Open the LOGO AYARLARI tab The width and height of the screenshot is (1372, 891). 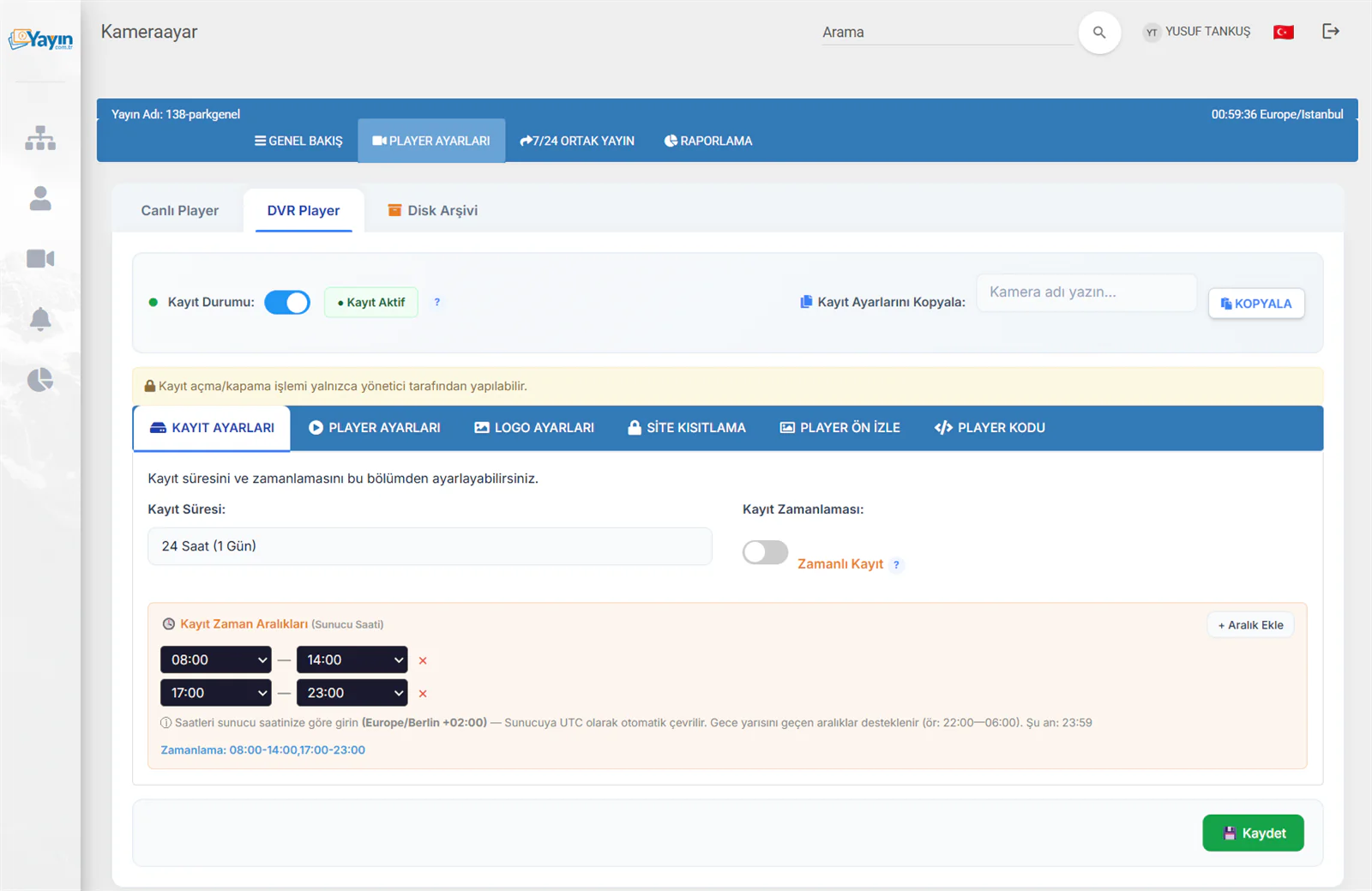[x=534, y=428]
